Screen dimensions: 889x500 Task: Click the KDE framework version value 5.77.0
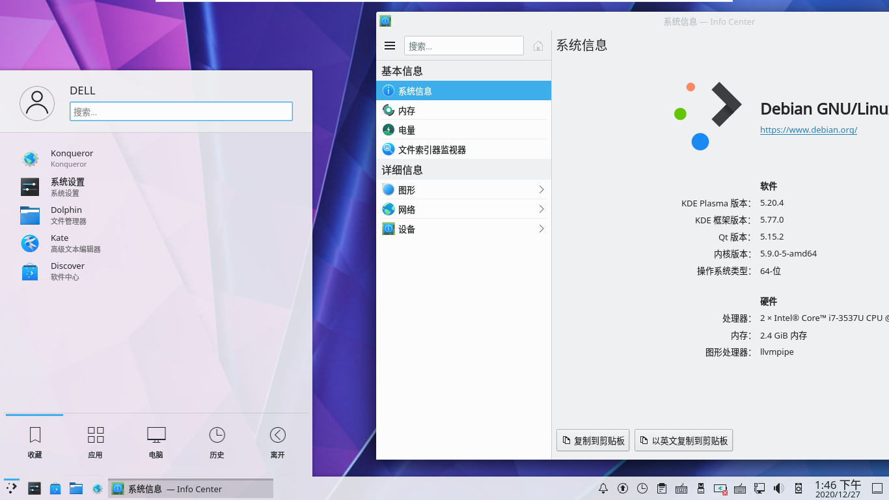tap(772, 219)
